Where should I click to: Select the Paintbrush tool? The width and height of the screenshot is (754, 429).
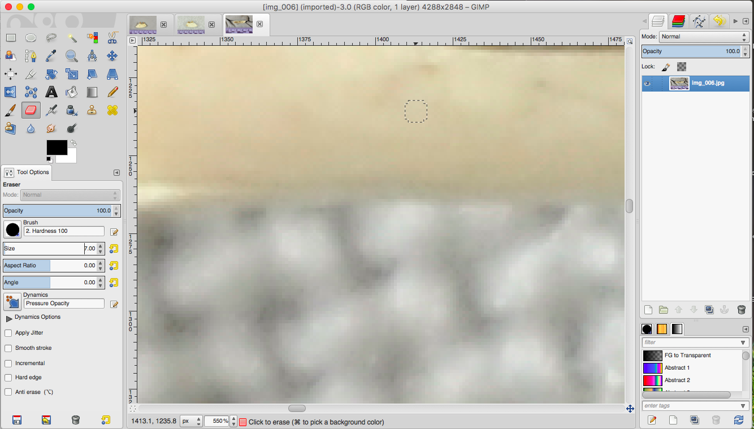(x=11, y=110)
